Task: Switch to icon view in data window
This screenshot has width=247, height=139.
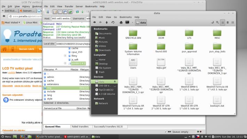Action: click(x=223, y=23)
